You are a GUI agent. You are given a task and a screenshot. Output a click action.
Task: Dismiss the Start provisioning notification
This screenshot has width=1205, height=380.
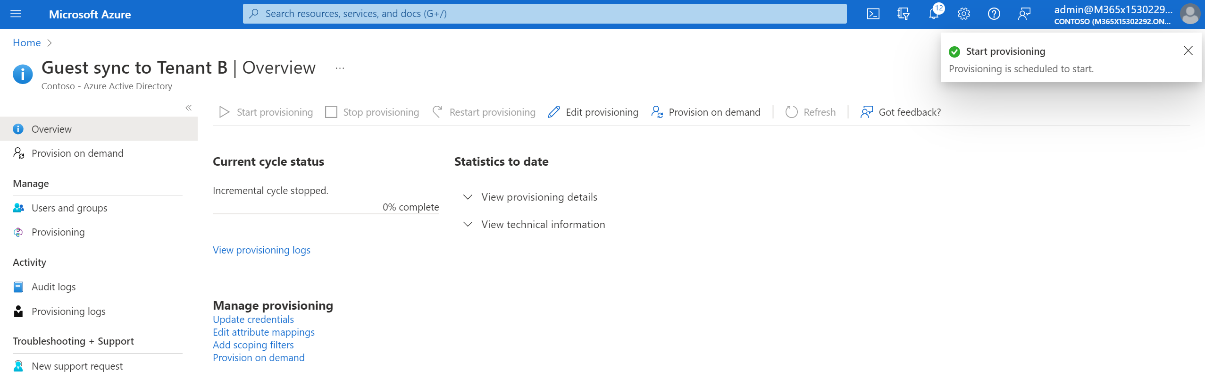[x=1188, y=51]
